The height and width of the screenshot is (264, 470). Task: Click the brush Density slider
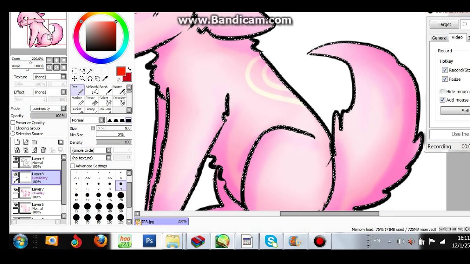point(114,142)
